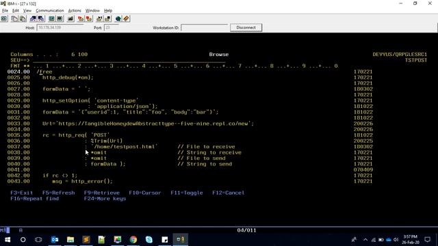Open the Actions menu

pos(75,11)
